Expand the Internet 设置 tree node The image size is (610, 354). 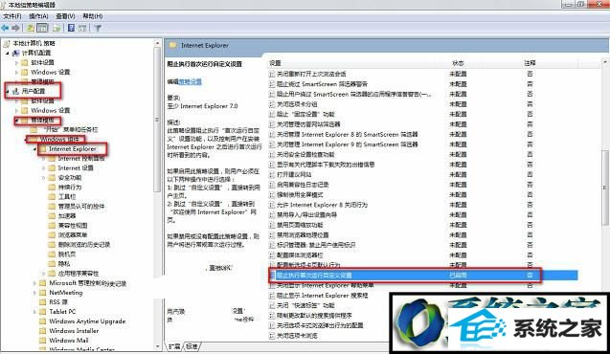[44, 167]
